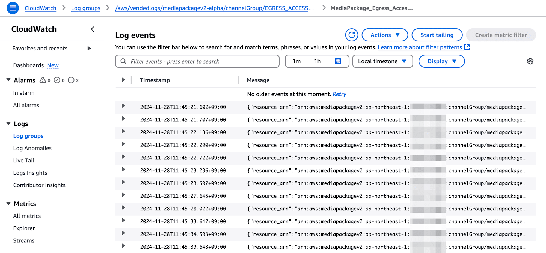
Task: Open Explorer sidebar item
Action: coord(24,228)
